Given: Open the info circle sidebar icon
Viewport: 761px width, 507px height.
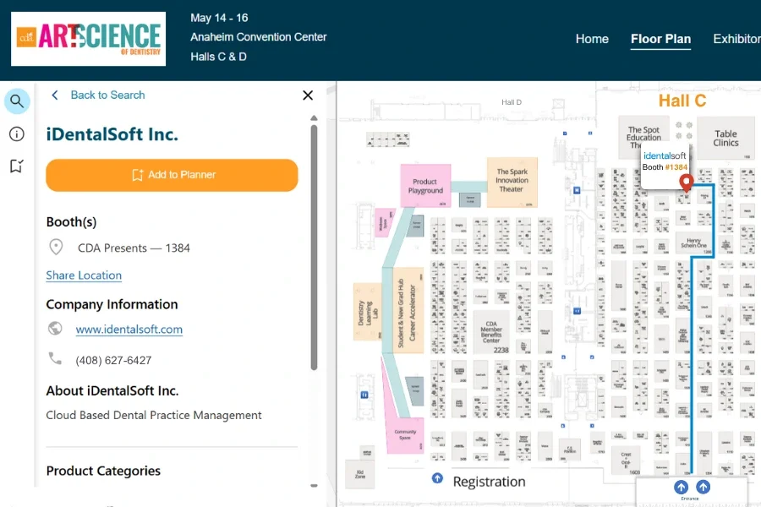Looking at the screenshot, I should [x=17, y=134].
